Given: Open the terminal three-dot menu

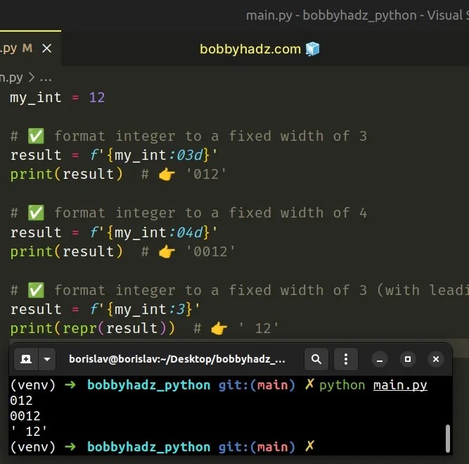Looking at the screenshot, I should tap(346, 359).
